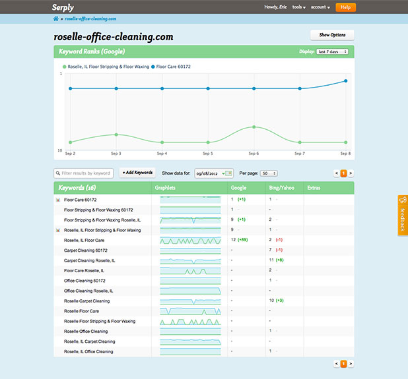This screenshot has height=379, width=408.
Task: Sort by Keywords (16) column header
Action: (x=77, y=188)
